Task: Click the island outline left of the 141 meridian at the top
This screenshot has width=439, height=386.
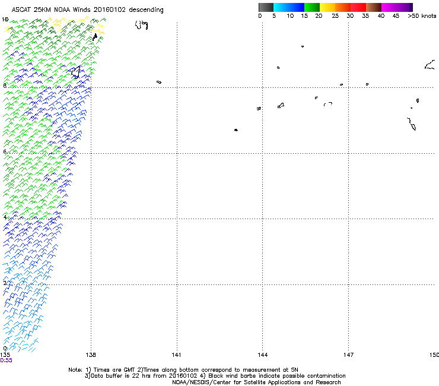Action: coord(142,25)
